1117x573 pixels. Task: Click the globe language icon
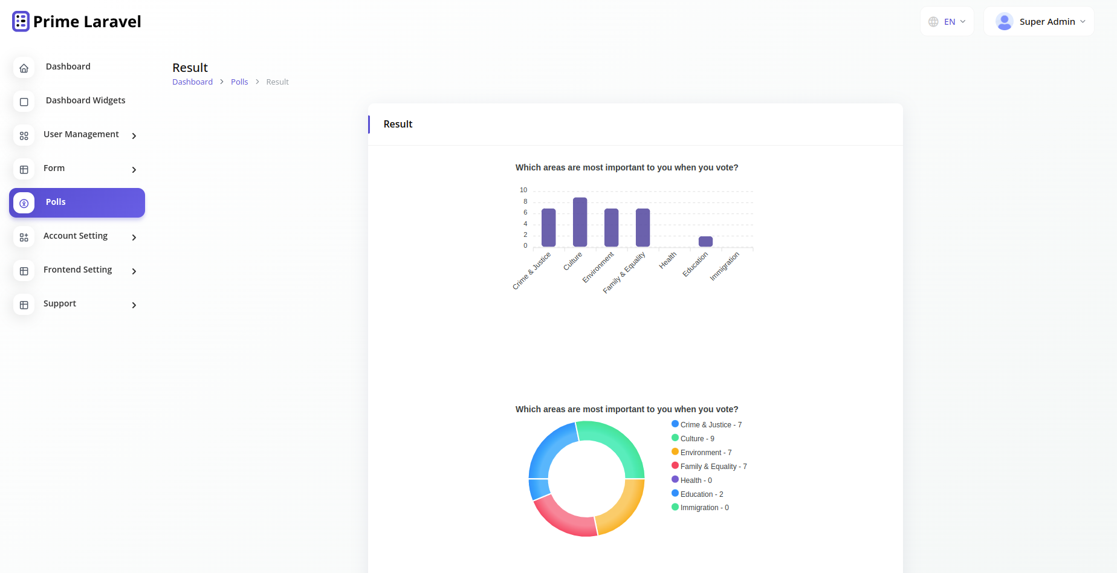click(933, 22)
